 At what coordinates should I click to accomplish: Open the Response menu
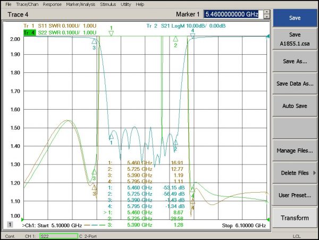click(x=52, y=4)
